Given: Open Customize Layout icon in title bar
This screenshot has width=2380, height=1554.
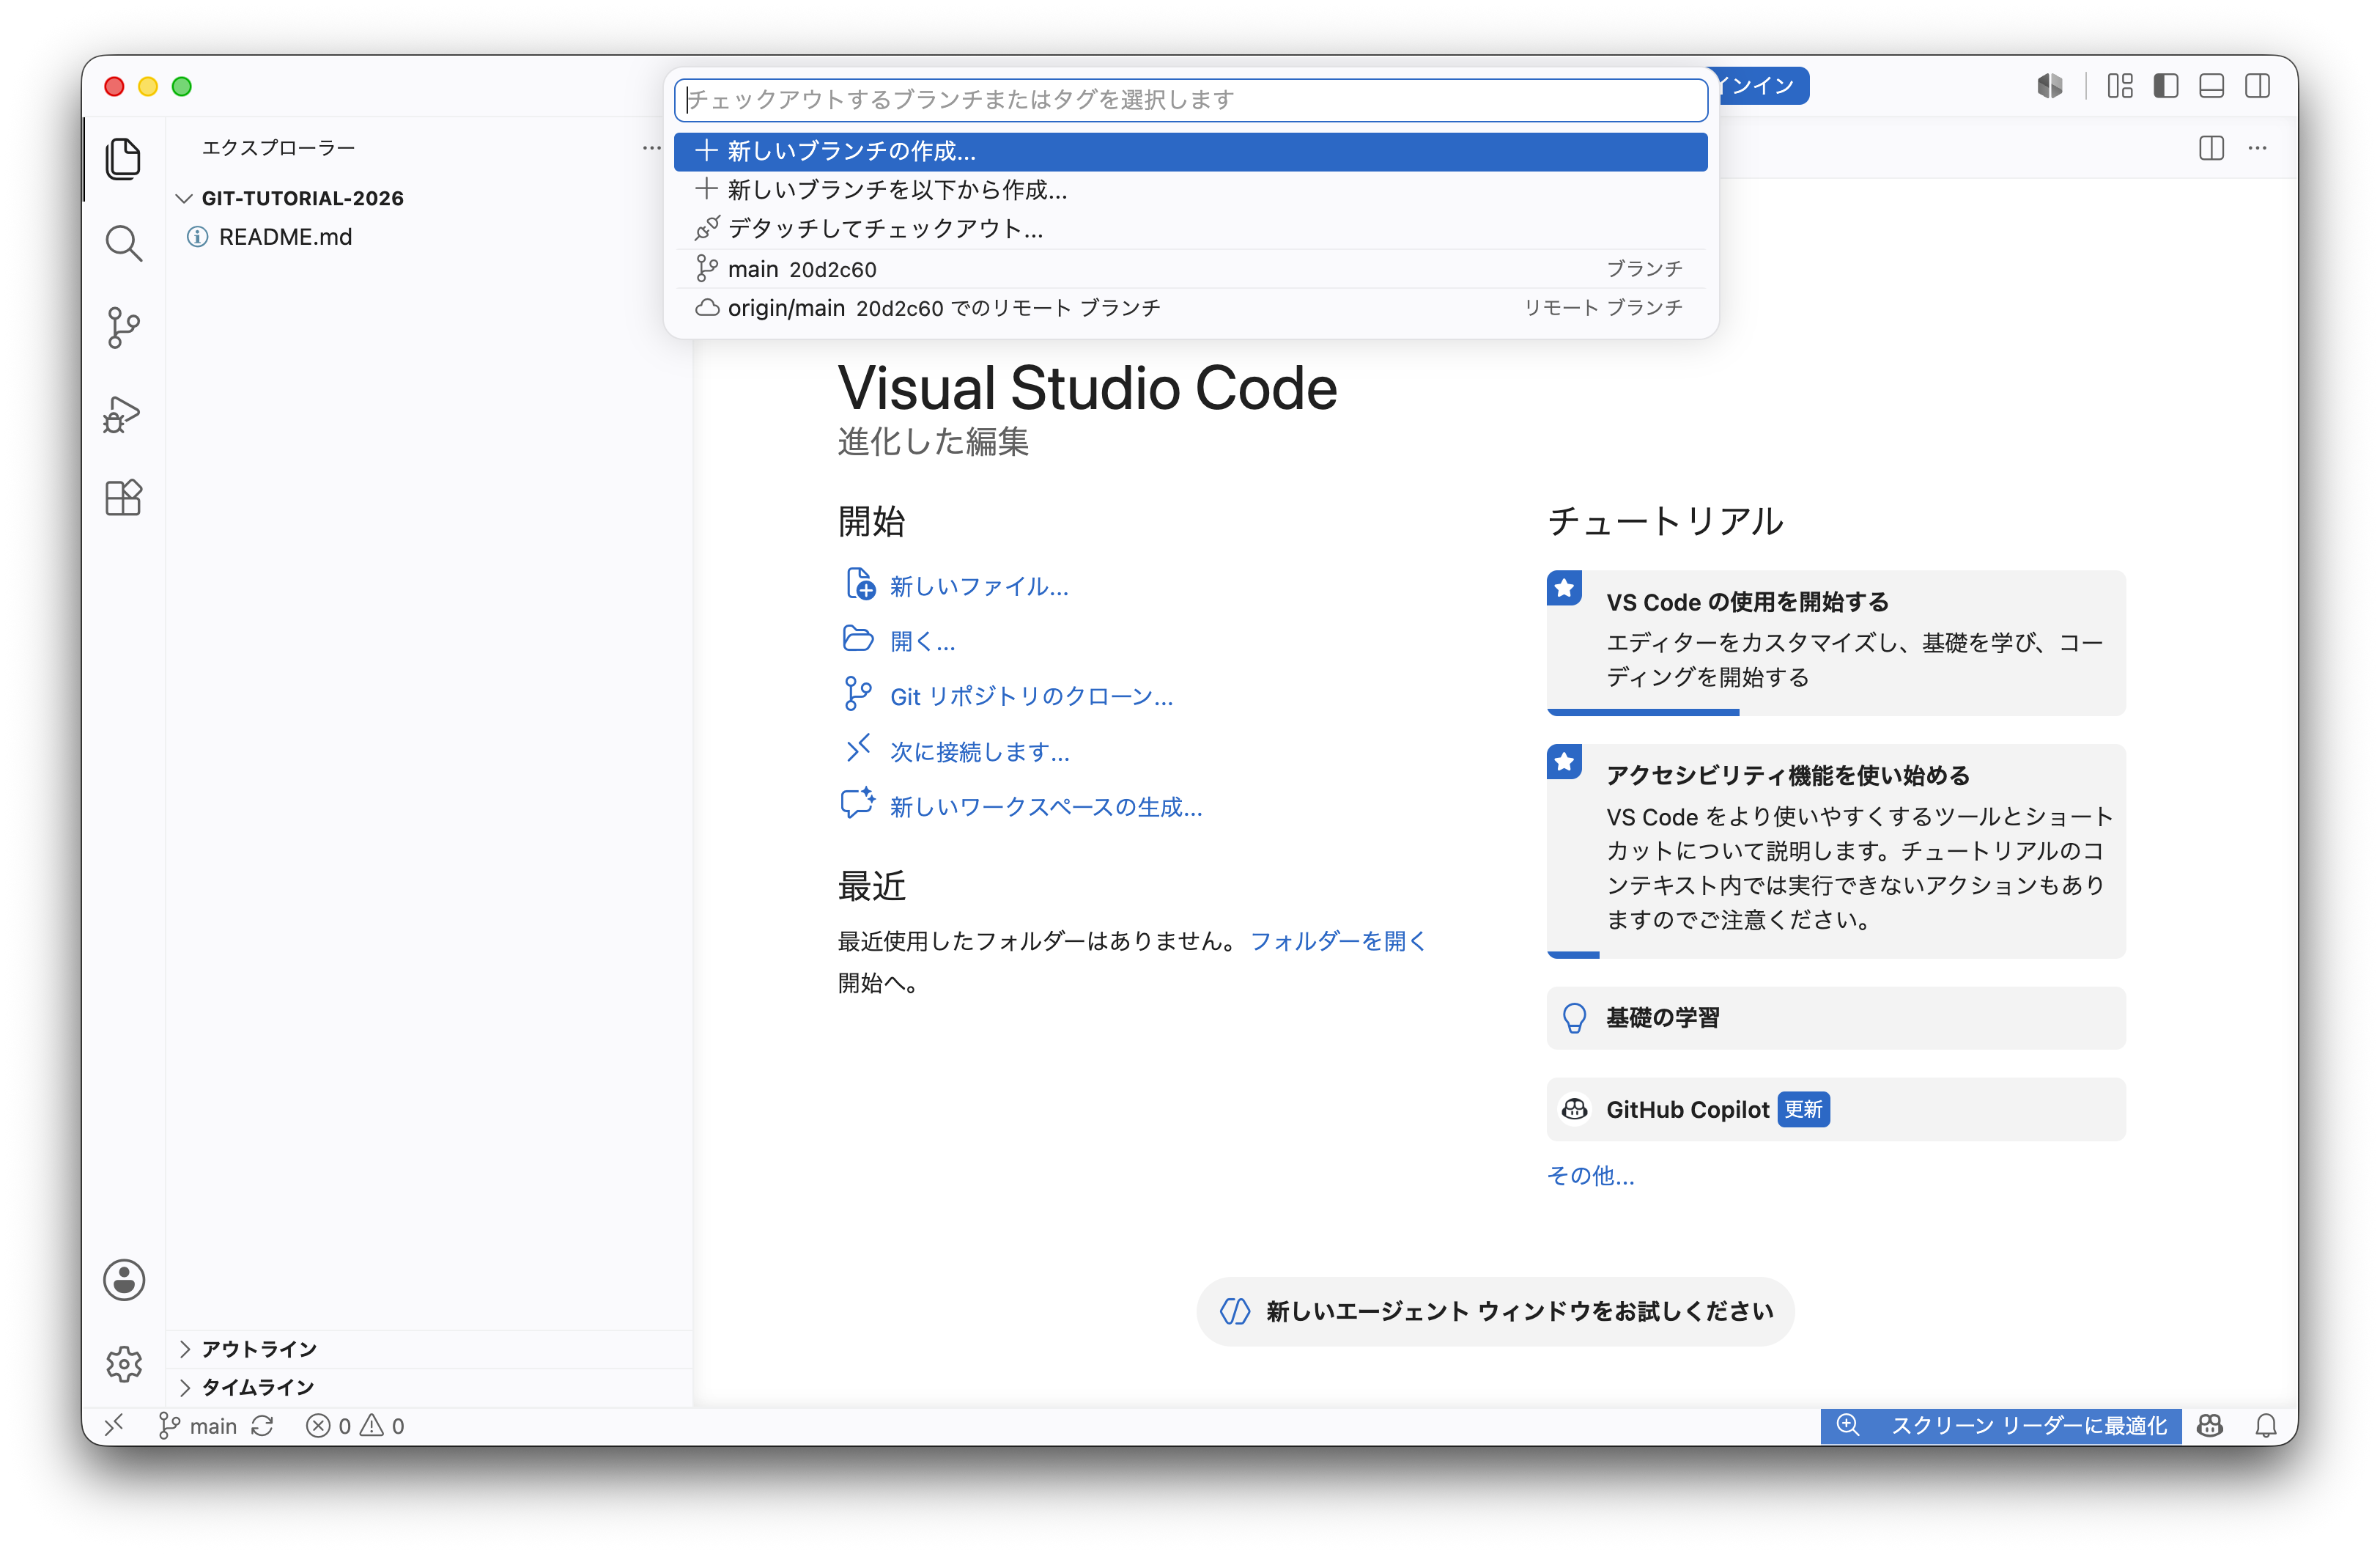Looking at the screenshot, I should (x=2120, y=86).
